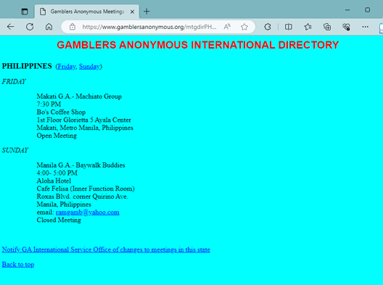Click 1st Floor Glorietta 5 Ayala Center
This screenshot has height=285, width=383.
(84, 120)
